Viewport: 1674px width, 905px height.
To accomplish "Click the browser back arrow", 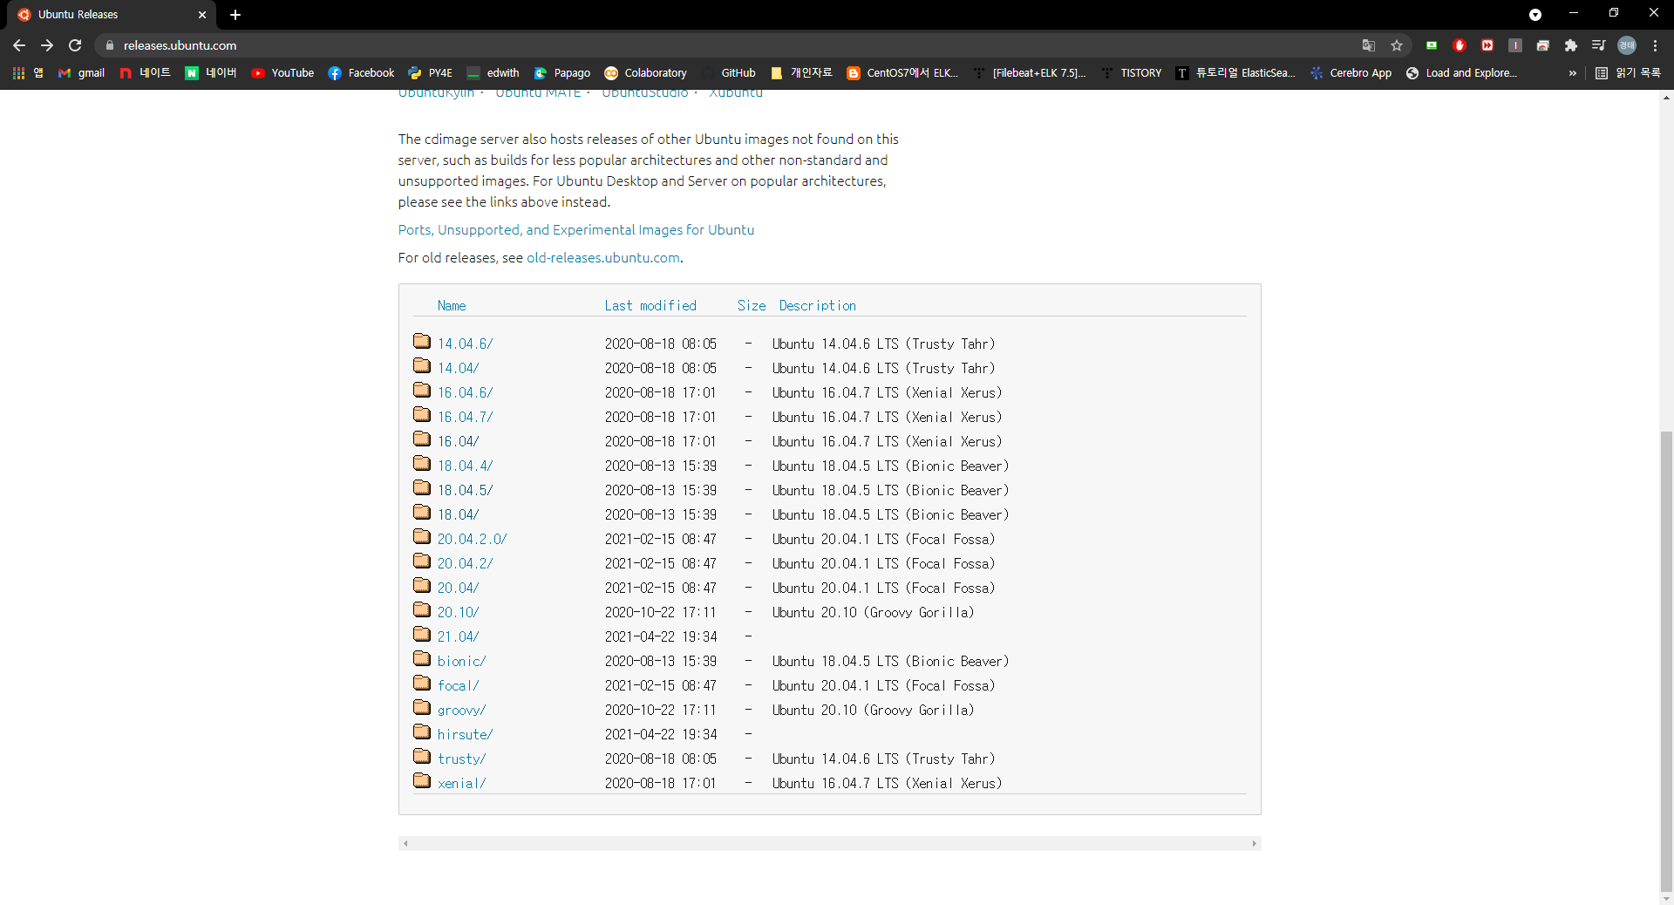I will (x=19, y=45).
